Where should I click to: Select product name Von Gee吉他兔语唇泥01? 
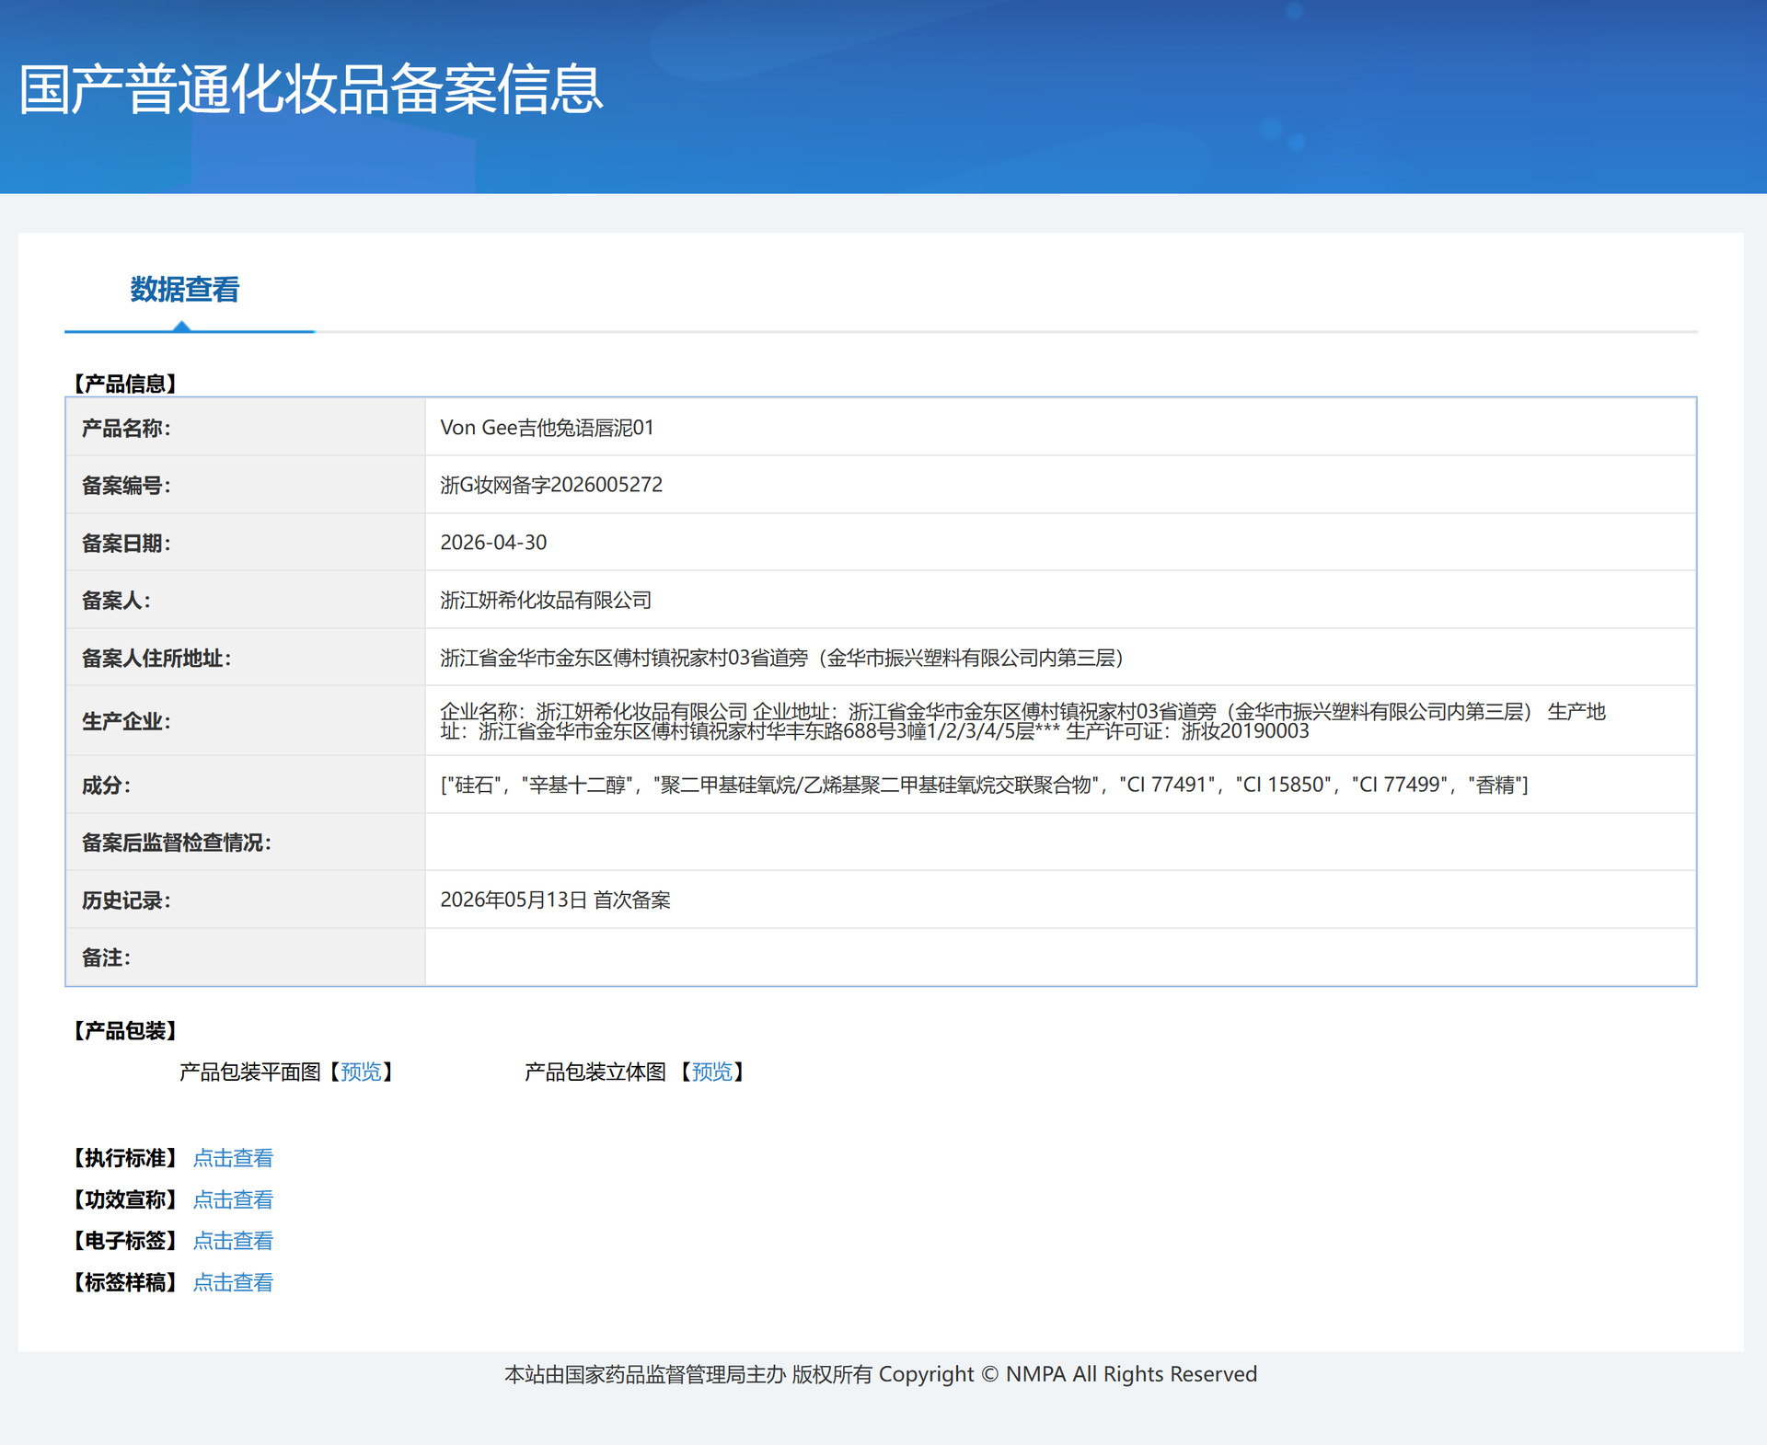tap(547, 428)
